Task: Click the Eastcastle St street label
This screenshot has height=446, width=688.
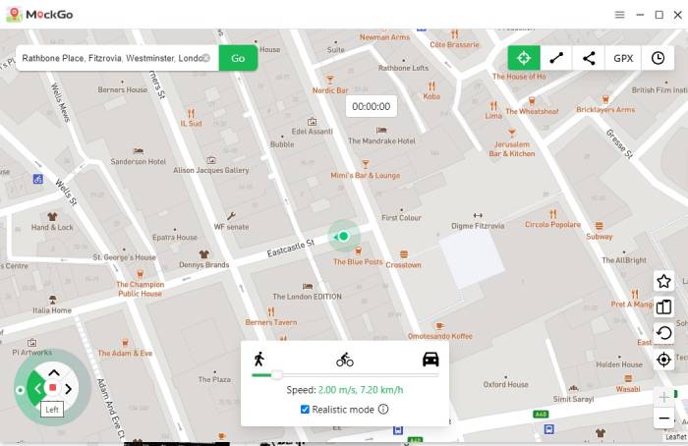Action: tap(291, 249)
